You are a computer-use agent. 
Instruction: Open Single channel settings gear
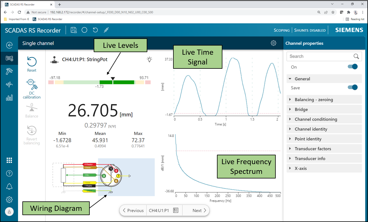click(273, 43)
